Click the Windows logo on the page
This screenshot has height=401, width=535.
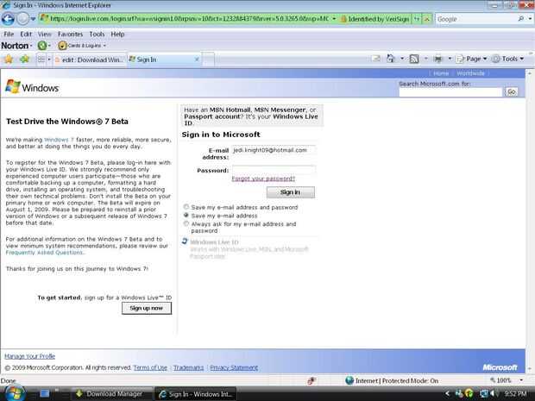click(x=32, y=87)
